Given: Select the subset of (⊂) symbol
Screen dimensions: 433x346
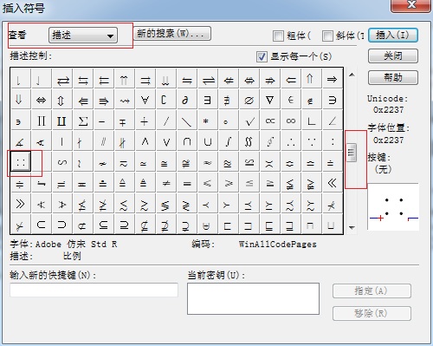Looking at the screenshot, I should click(x=42, y=225).
